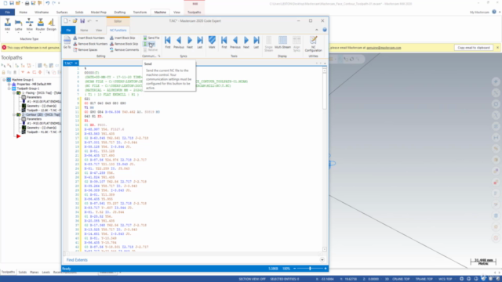This screenshot has height=282, width=502.
Task: Click the Send button under Send File
Action: click(149, 44)
